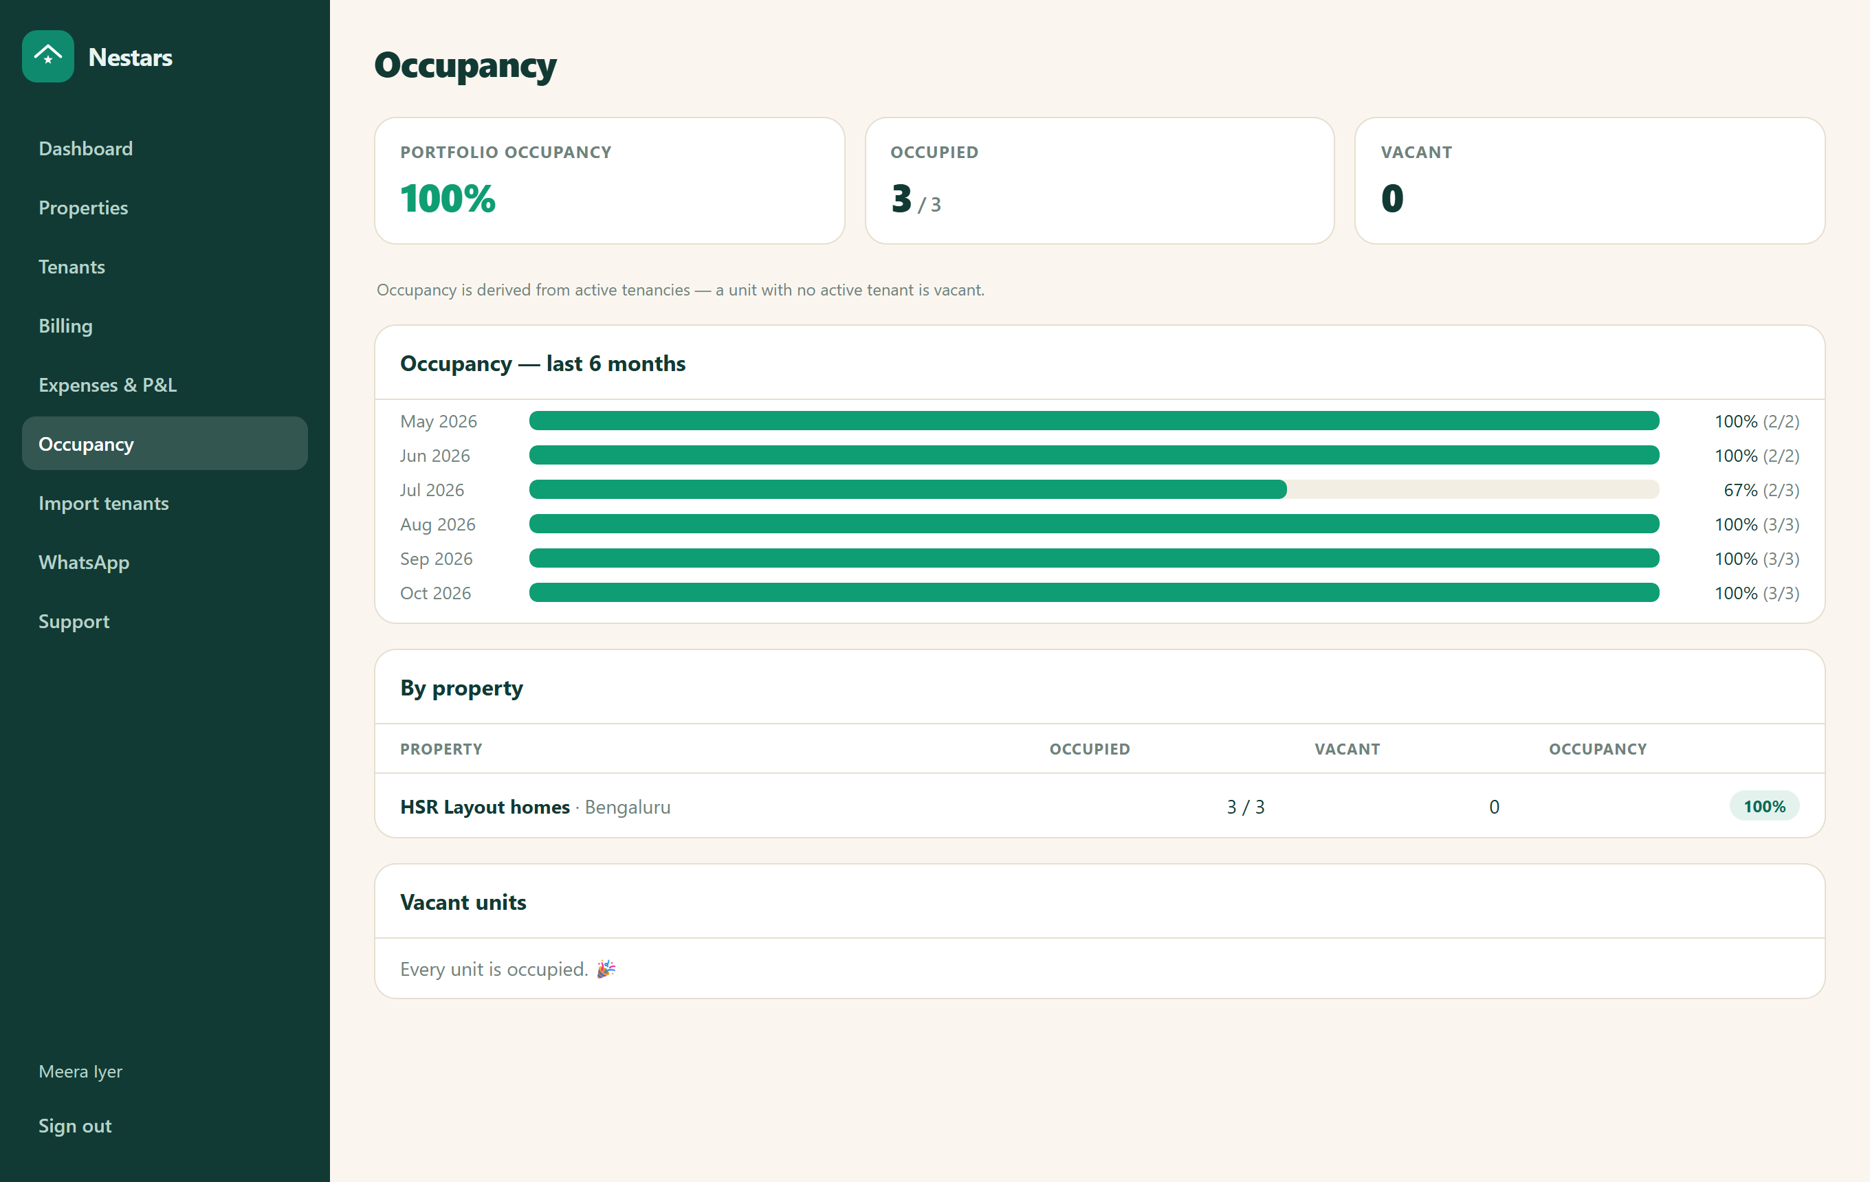
Task: Click the Oct 2026 month label
Action: (436, 593)
